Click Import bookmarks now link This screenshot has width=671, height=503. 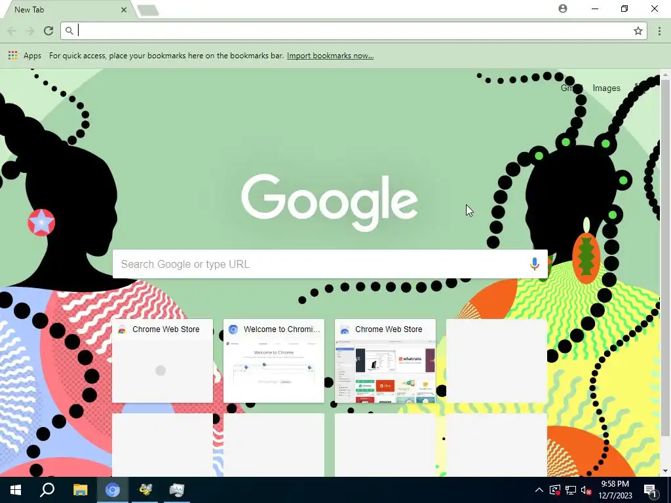click(330, 56)
